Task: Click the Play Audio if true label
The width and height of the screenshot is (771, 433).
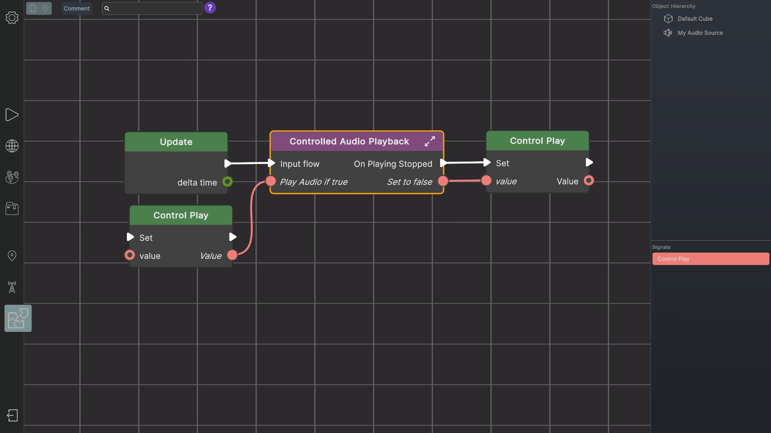Action: 314,182
